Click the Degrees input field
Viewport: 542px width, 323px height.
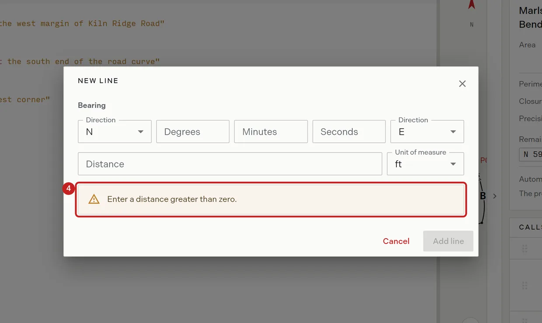(x=193, y=132)
